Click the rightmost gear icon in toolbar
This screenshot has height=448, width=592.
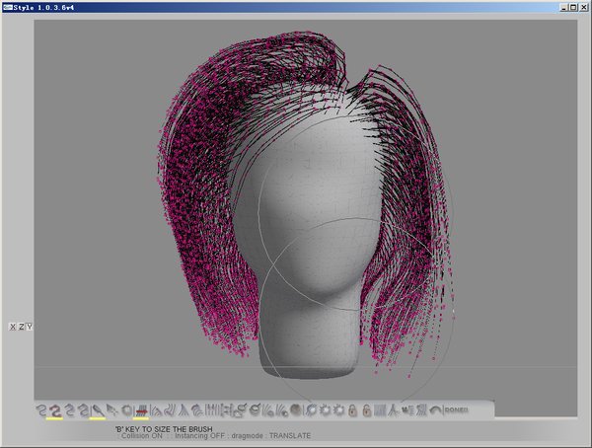pyautogui.click(x=339, y=410)
